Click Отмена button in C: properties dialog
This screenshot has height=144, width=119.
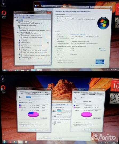(x=39, y=130)
